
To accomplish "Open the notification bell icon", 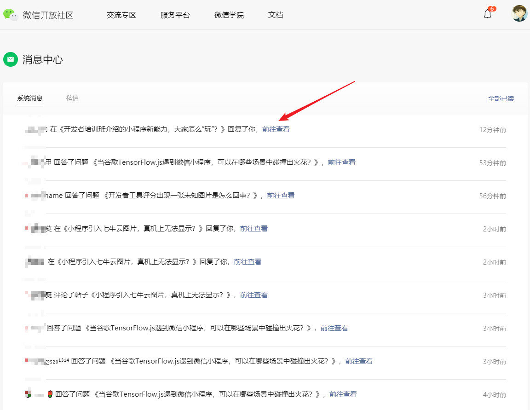I will [487, 14].
